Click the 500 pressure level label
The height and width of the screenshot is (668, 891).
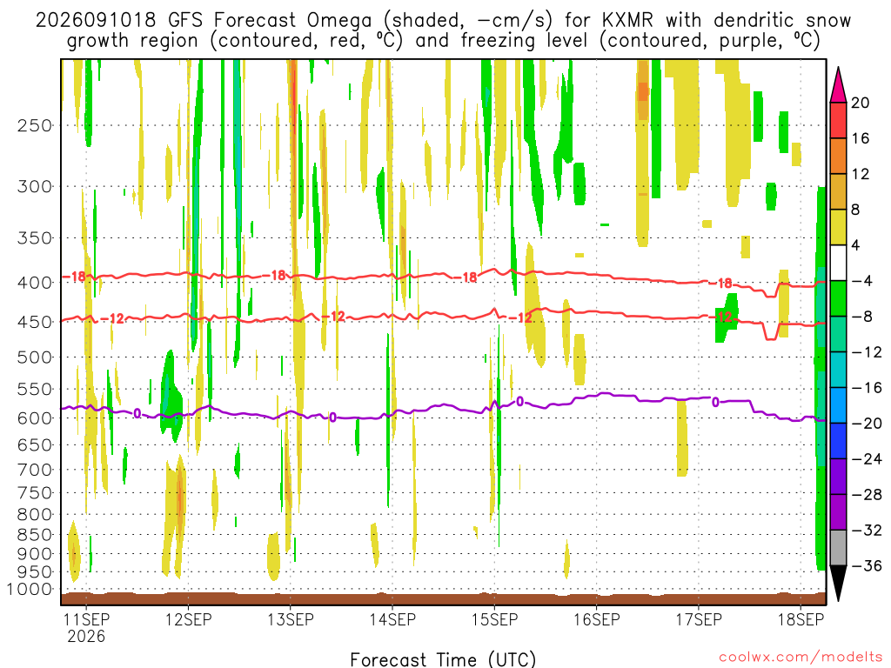tap(35, 357)
